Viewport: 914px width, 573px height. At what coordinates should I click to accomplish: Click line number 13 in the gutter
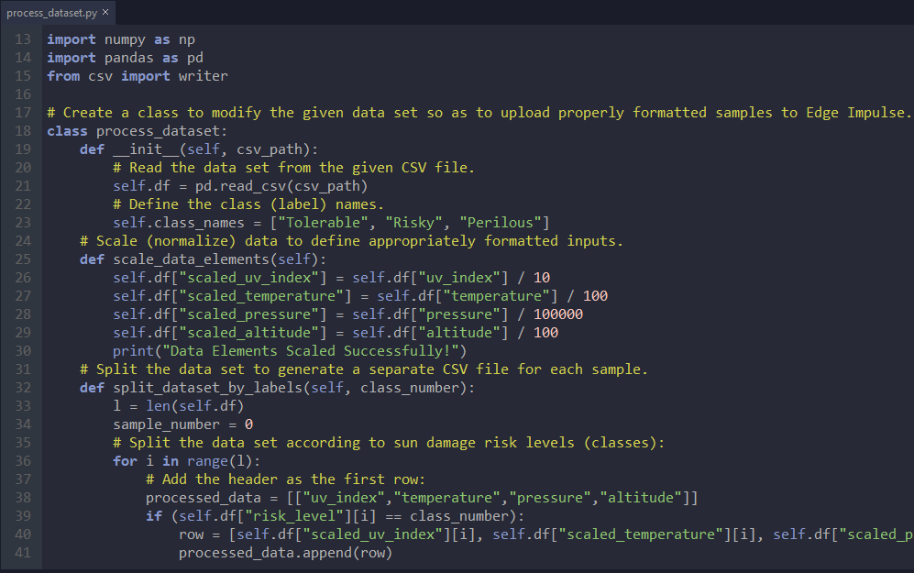(23, 39)
